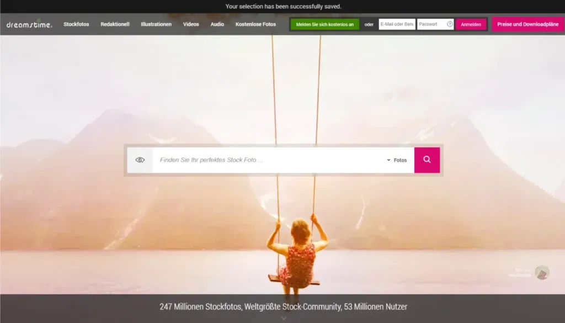Open visual search via the eye icon
The width and height of the screenshot is (565, 323).
(x=140, y=160)
